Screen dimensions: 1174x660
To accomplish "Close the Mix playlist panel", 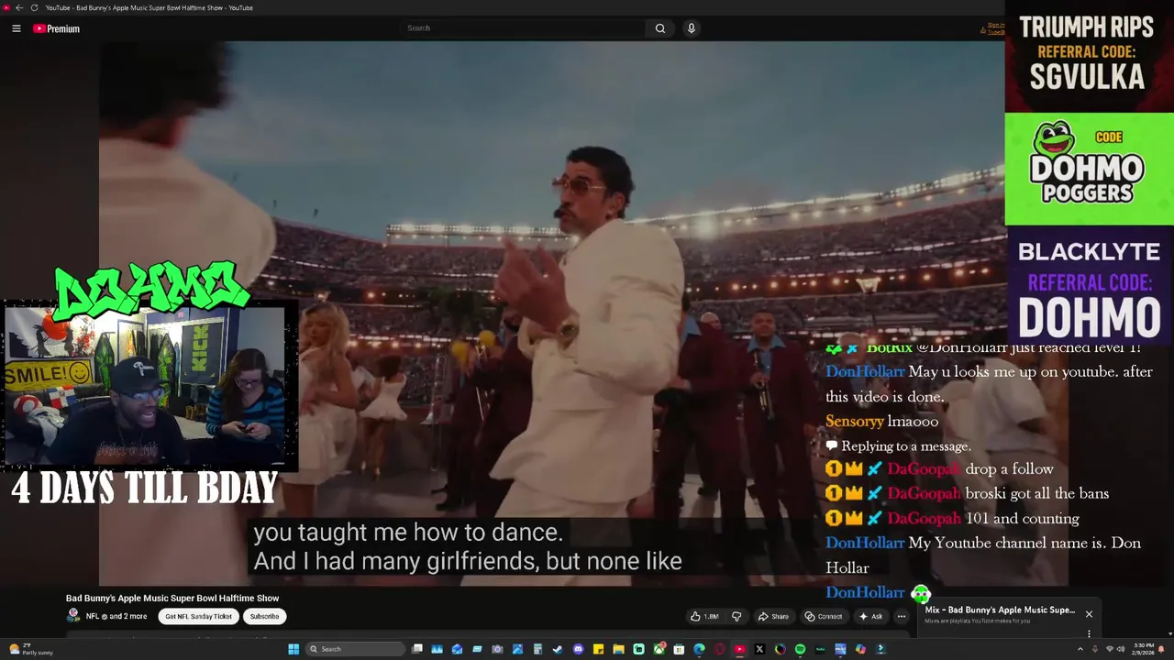I will (1089, 614).
